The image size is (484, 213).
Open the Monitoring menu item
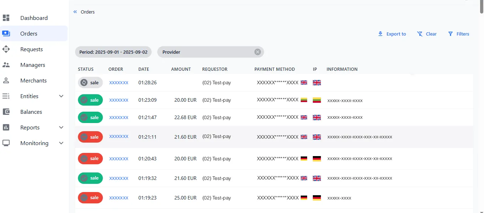pos(34,143)
